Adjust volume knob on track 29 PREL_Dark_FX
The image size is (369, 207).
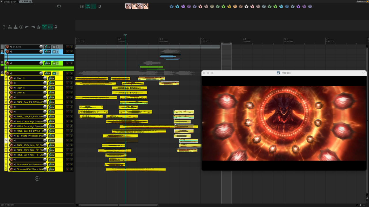[x=45, y=116]
